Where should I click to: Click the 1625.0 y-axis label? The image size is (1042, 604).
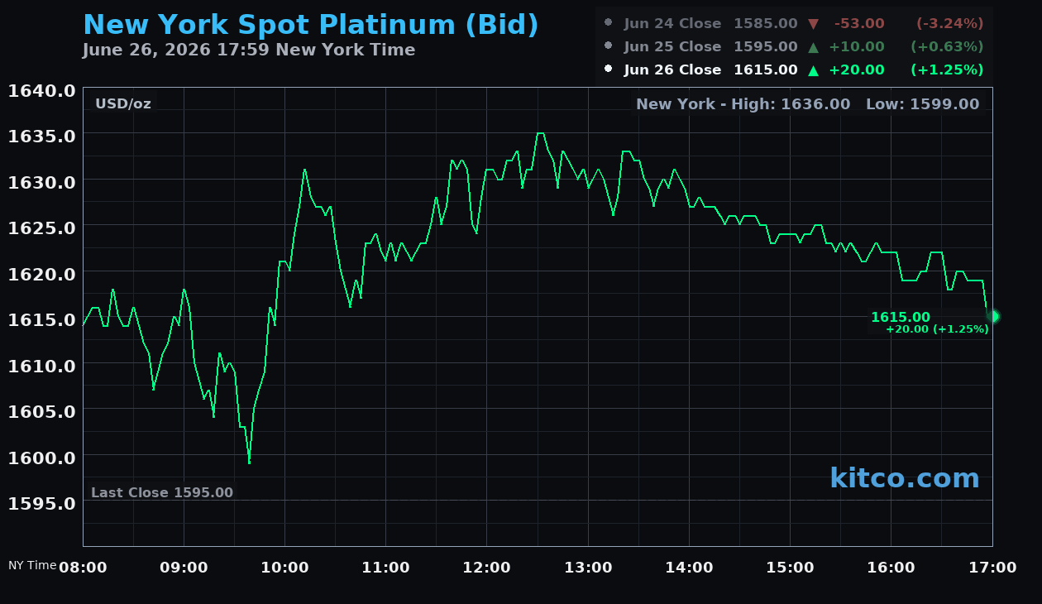[x=41, y=228]
